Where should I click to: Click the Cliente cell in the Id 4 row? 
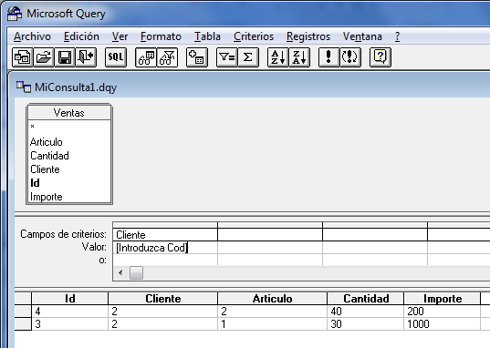pos(162,312)
